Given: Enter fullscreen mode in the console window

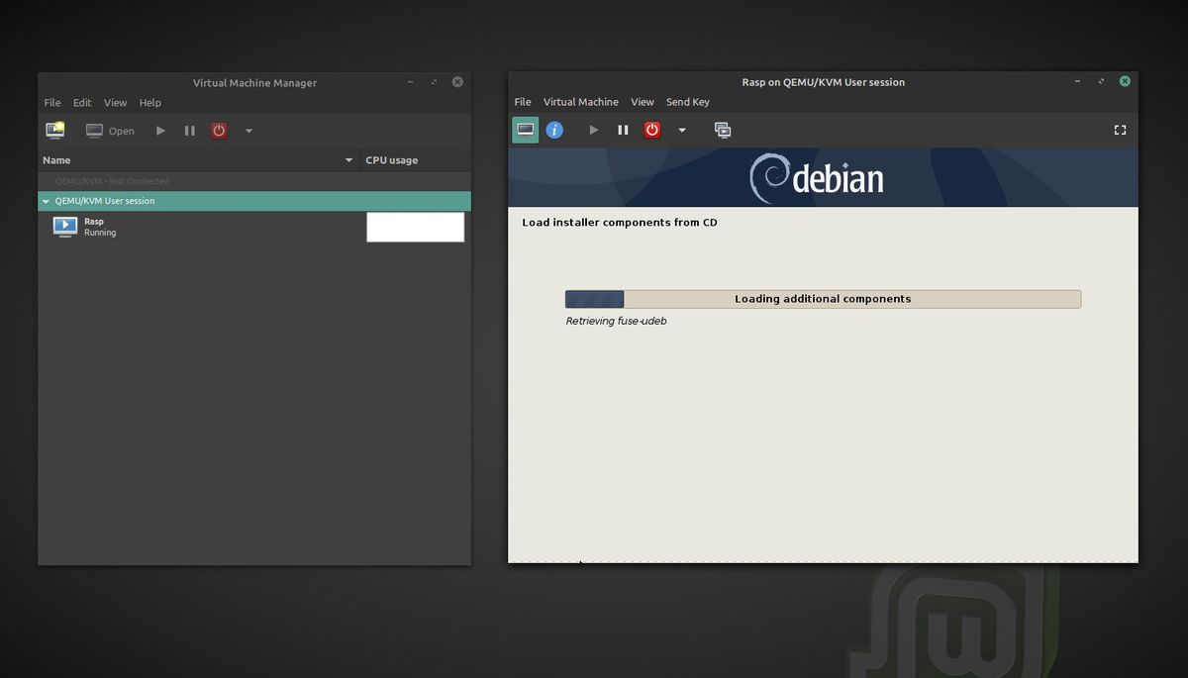Looking at the screenshot, I should coord(1120,130).
